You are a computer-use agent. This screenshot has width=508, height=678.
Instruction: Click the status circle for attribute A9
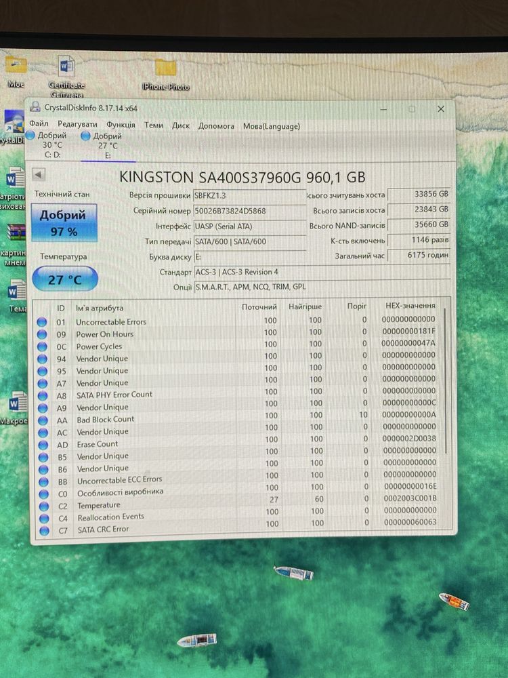(x=43, y=407)
